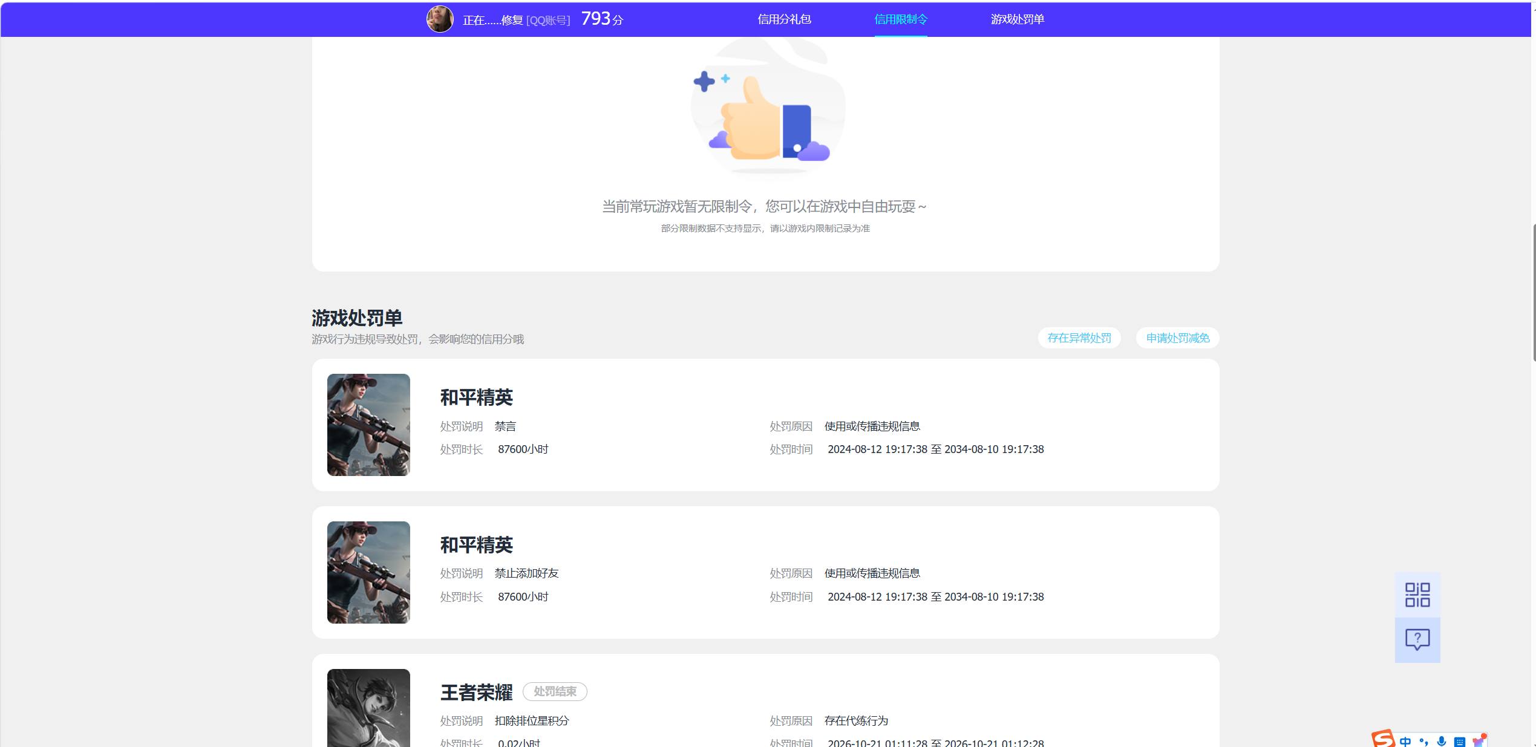
Task: Click the page vertical scrollbar thumb
Action: (1534, 292)
